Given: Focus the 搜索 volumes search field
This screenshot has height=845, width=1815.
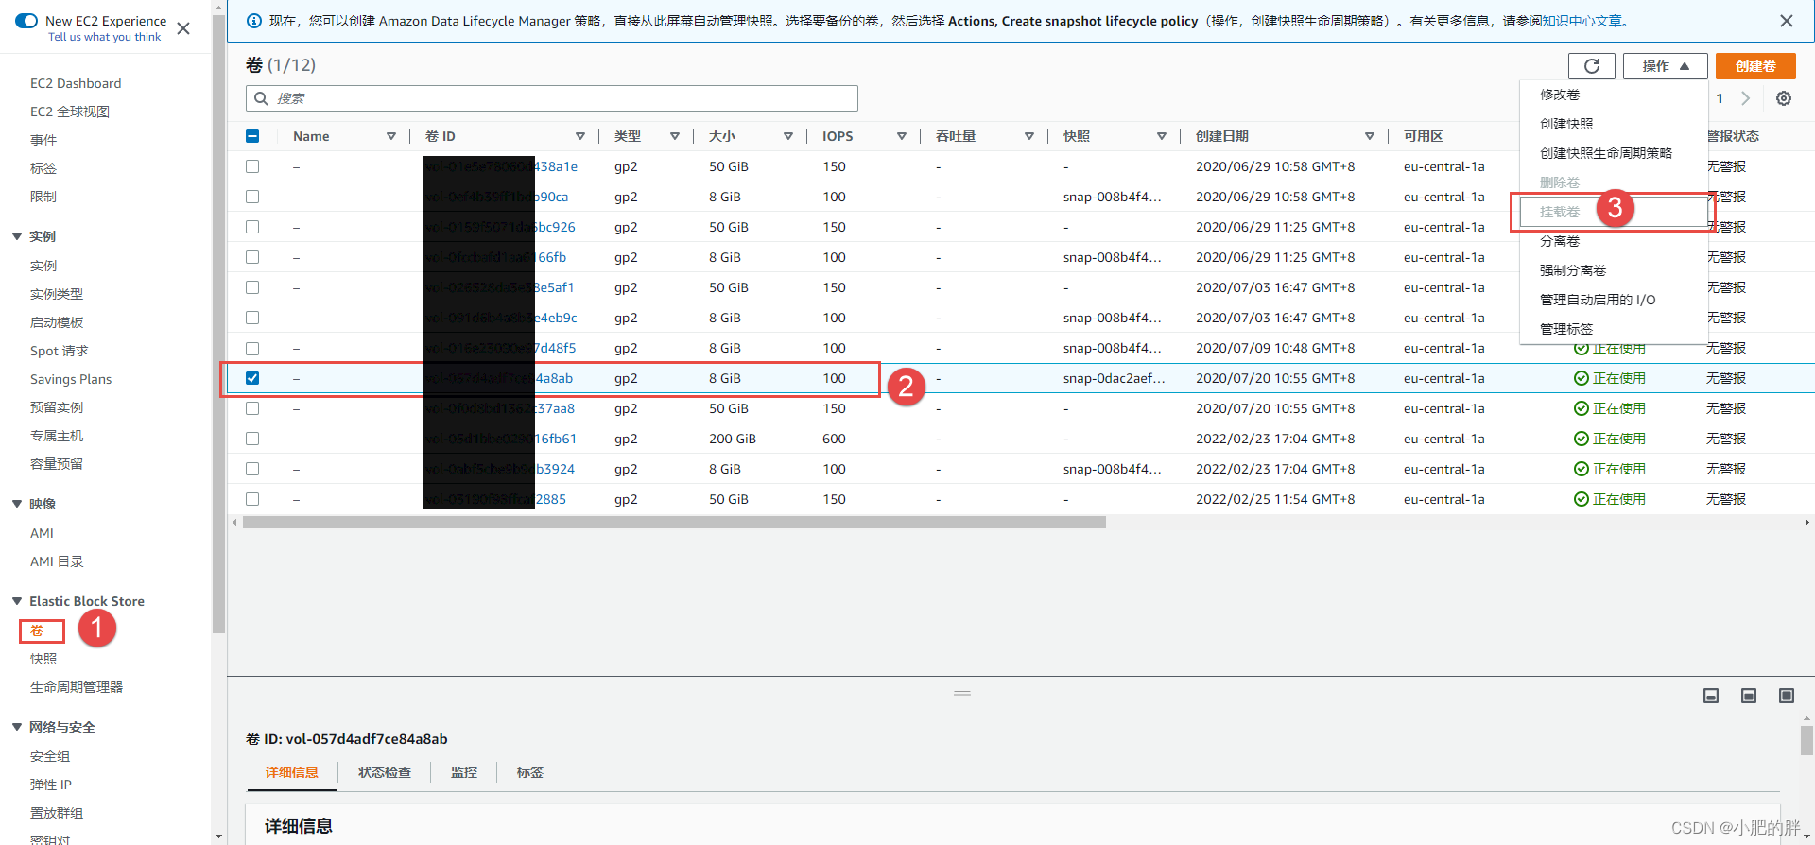Looking at the screenshot, I should pyautogui.click(x=552, y=98).
